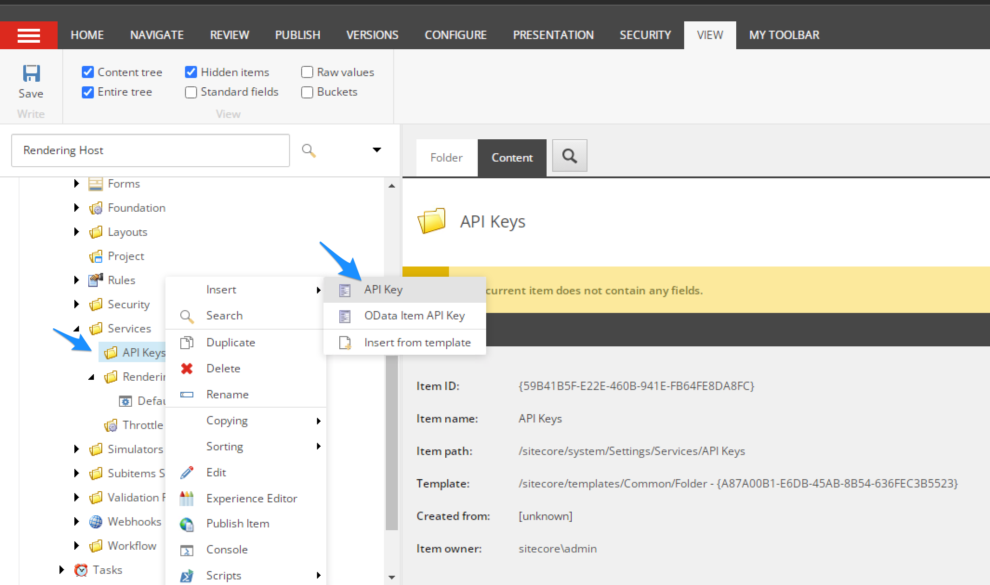Expand the Foundation tree node

pos(77,208)
